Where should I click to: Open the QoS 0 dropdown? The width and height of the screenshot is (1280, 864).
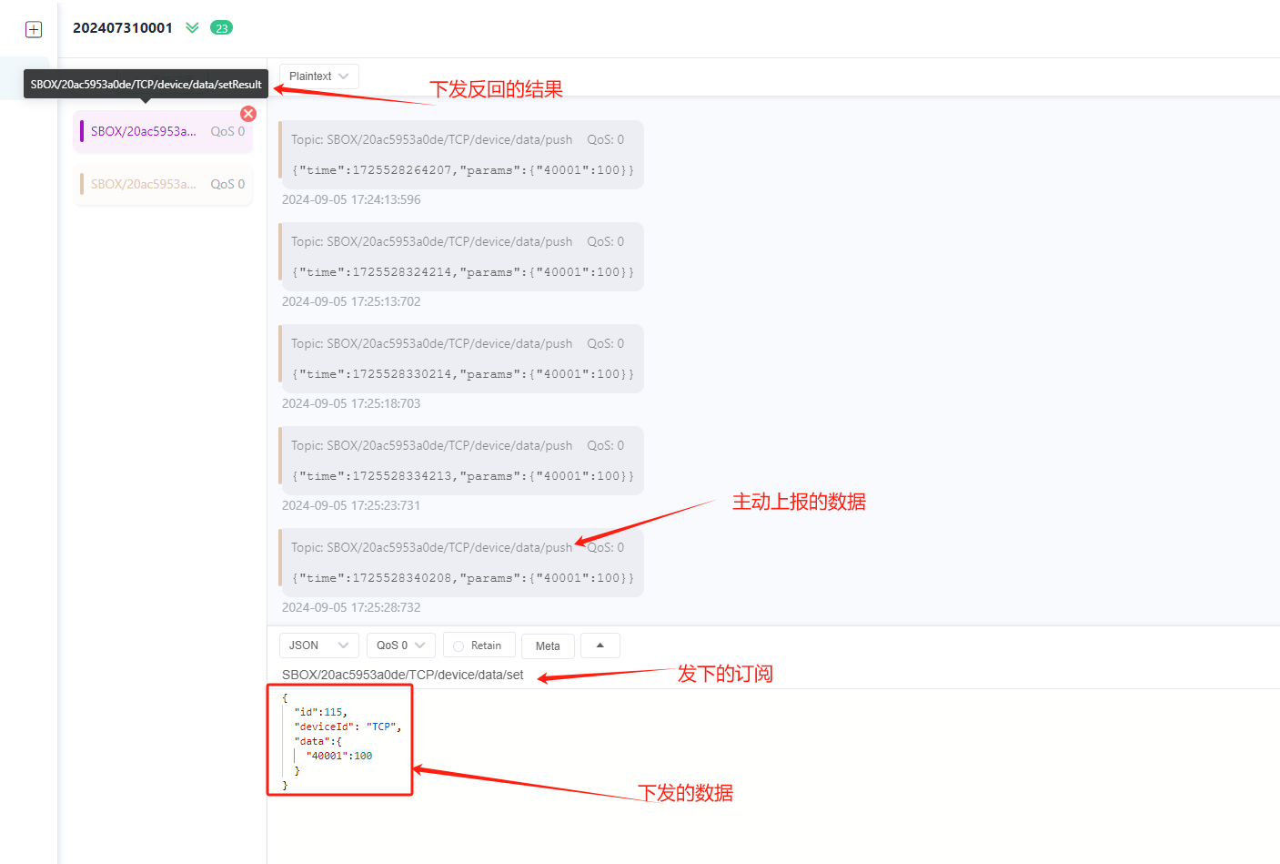coord(400,645)
